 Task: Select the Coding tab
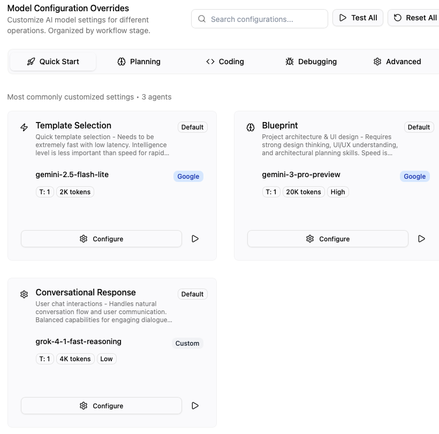click(225, 62)
